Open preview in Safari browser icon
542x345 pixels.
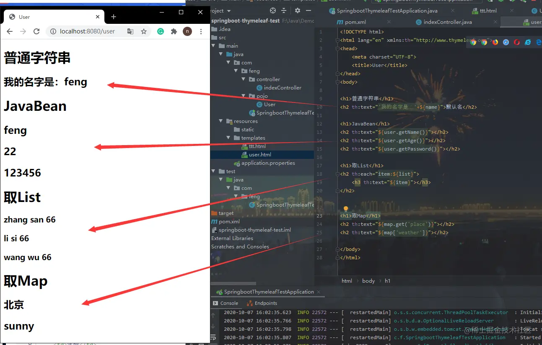[x=506, y=42]
